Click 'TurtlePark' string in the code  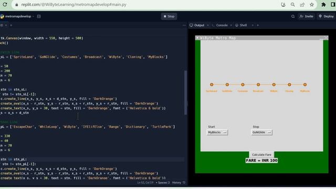coord(162,127)
